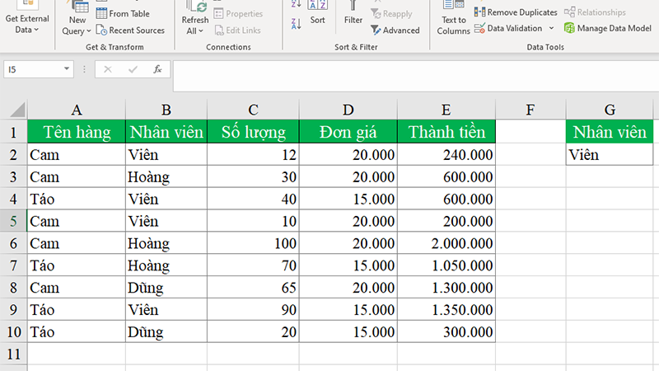Select cell C8 with 65

253,287
